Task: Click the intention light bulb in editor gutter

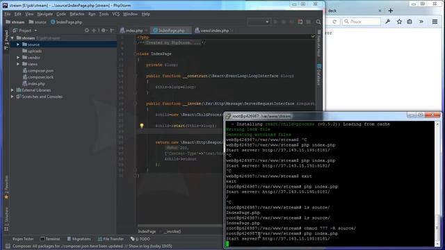Action: pyautogui.click(x=142, y=126)
